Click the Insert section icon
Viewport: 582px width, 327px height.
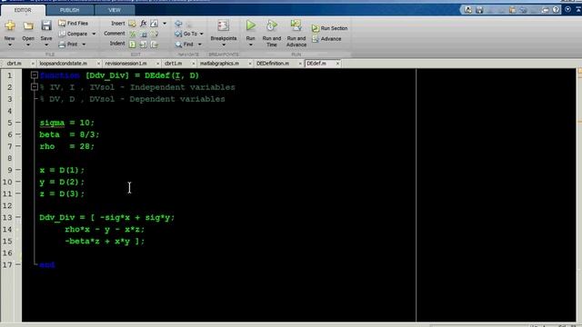pyautogui.click(x=132, y=24)
